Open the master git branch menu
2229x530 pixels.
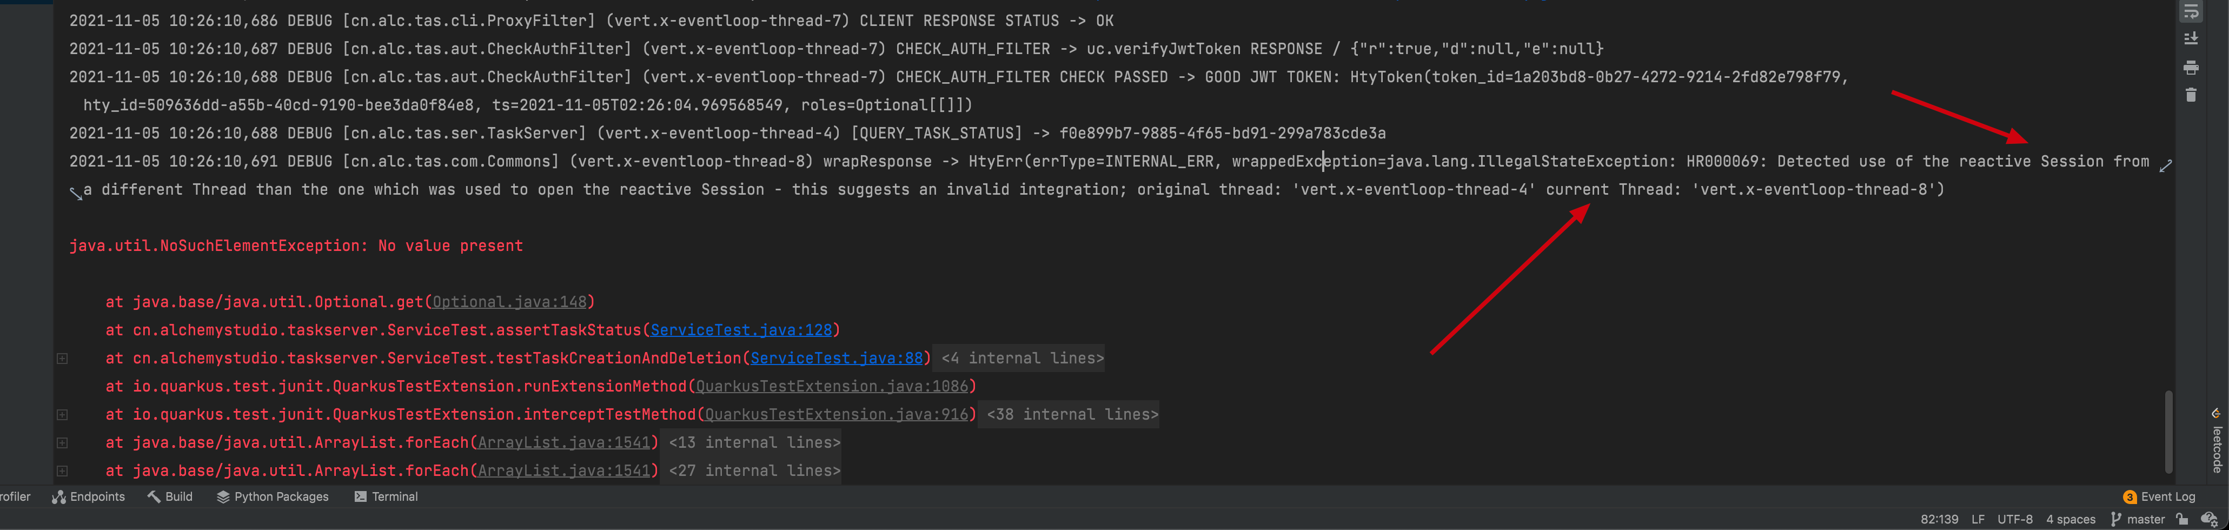coord(2137,520)
